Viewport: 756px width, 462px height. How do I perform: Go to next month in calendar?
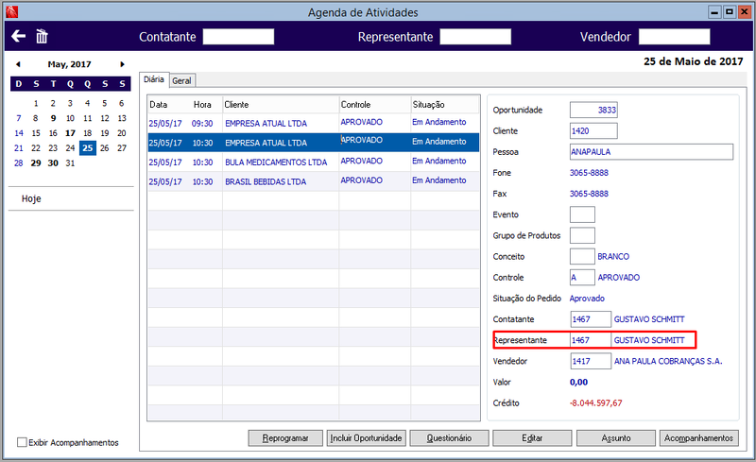click(123, 64)
